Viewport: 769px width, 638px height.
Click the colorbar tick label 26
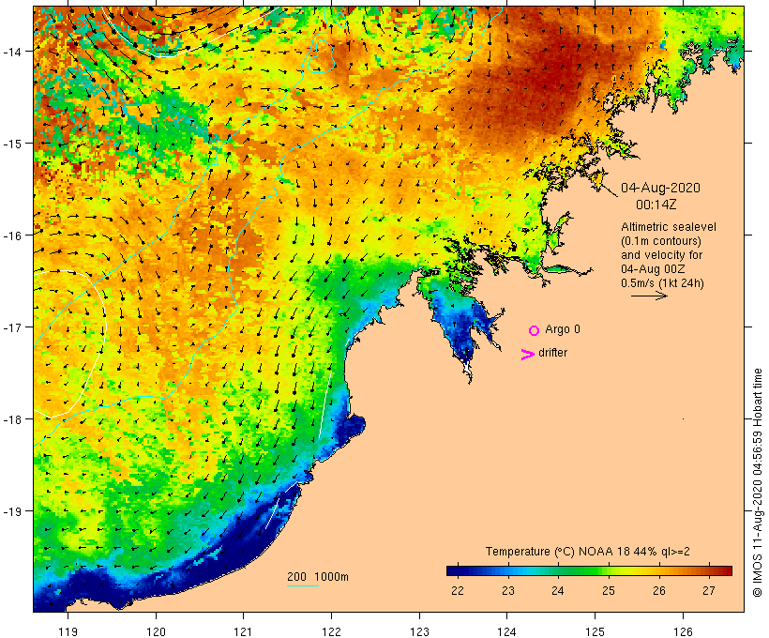click(658, 590)
